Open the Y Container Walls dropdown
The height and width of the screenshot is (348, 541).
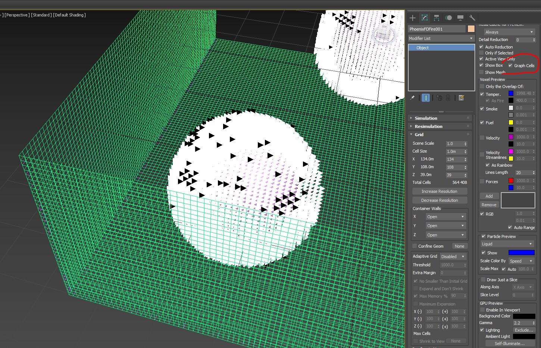[446, 226]
